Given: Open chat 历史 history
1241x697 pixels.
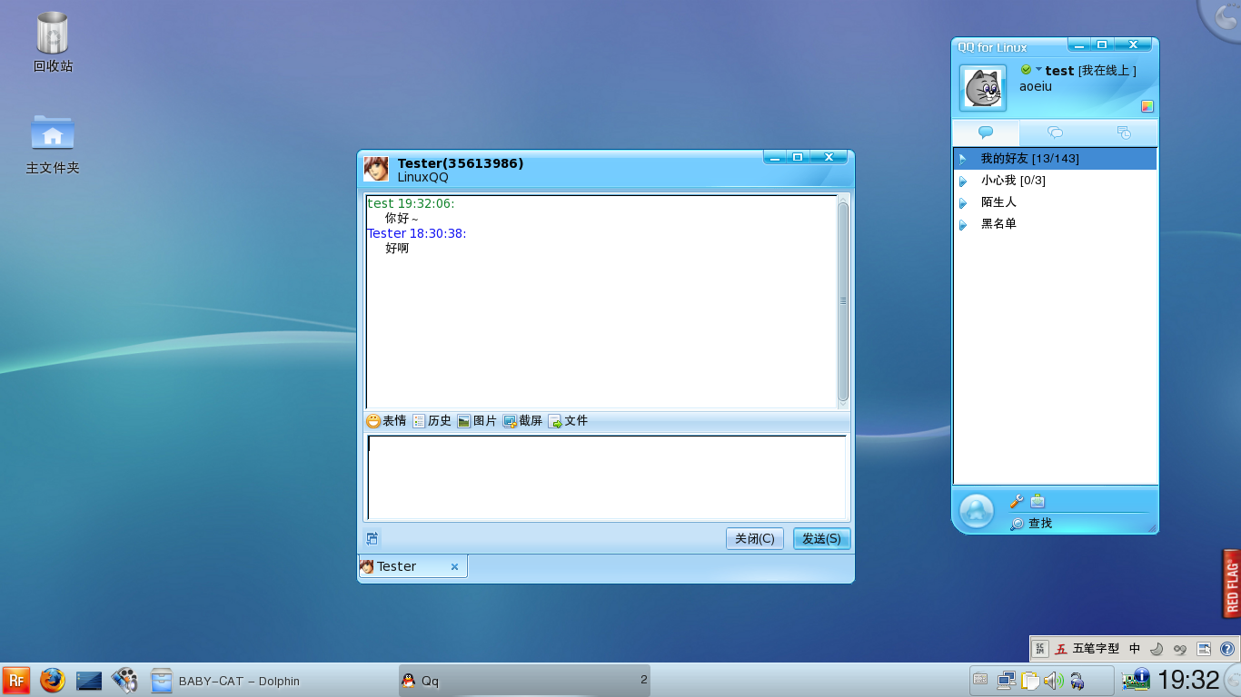Looking at the screenshot, I should coord(432,421).
